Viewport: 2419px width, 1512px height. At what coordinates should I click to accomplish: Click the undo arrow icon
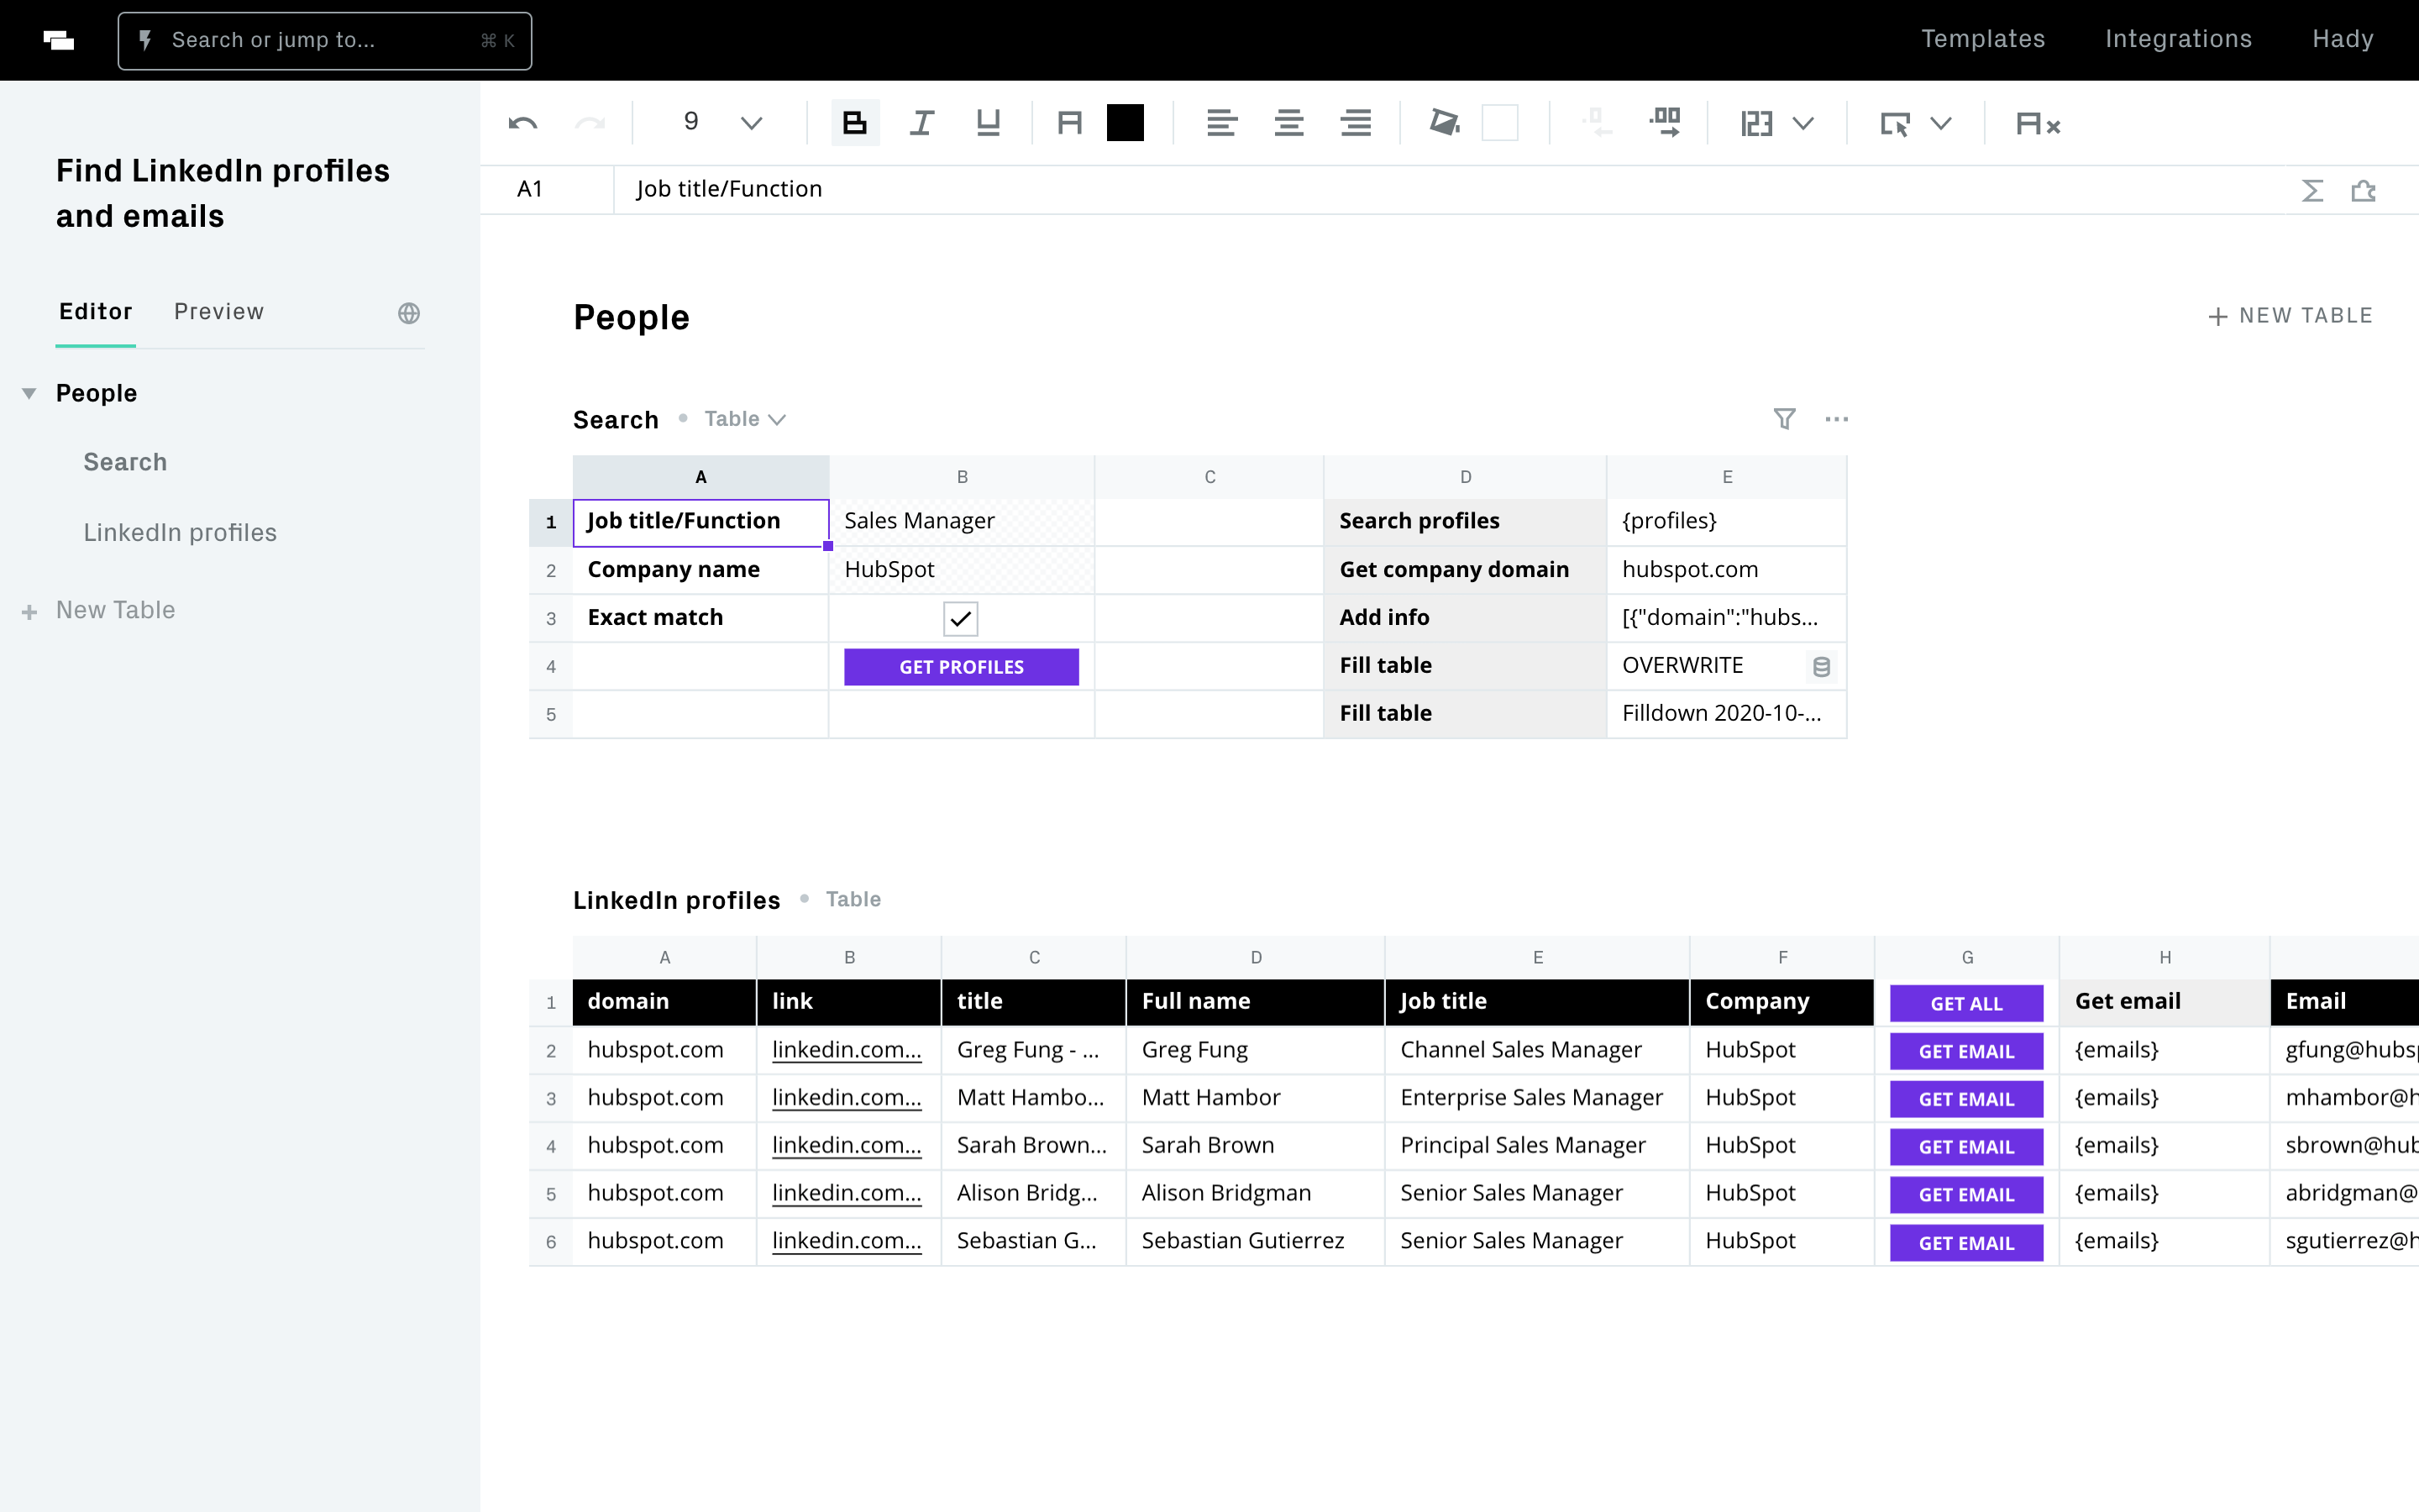pyautogui.click(x=522, y=124)
